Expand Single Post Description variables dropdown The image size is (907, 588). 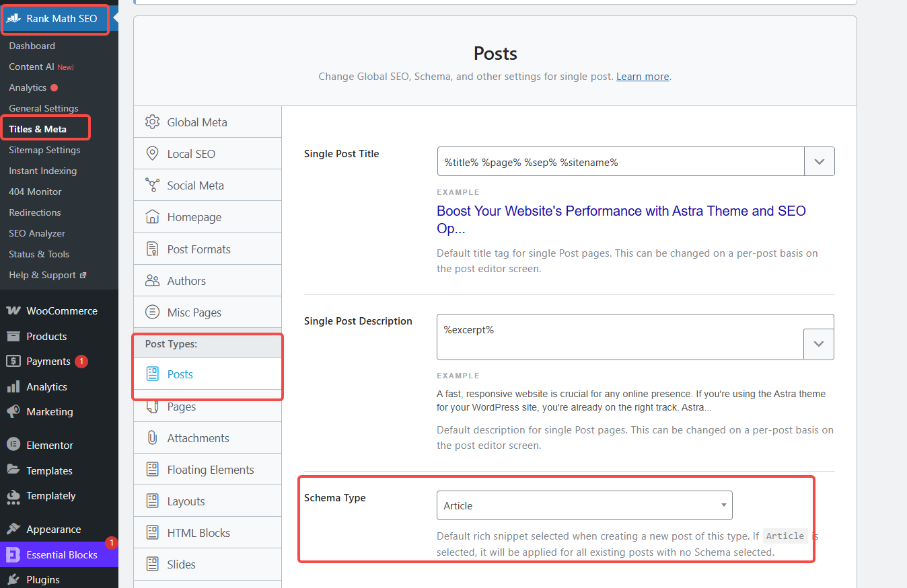tap(819, 343)
